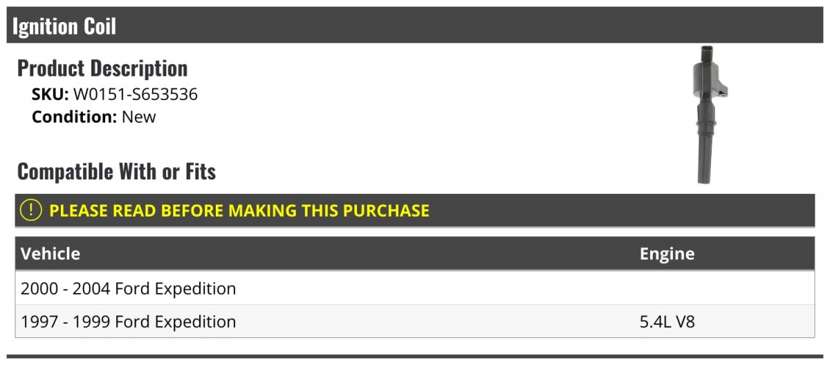Image resolution: width=830 pixels, height=365 pixels.
Task: Click the condition value New
Action: pos(139,117)
